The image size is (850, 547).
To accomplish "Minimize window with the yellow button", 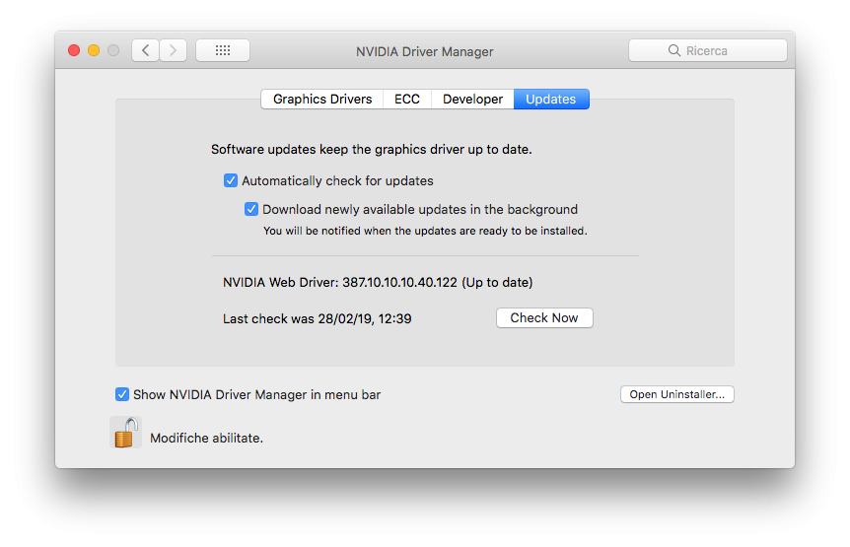I will coord(94,50).
